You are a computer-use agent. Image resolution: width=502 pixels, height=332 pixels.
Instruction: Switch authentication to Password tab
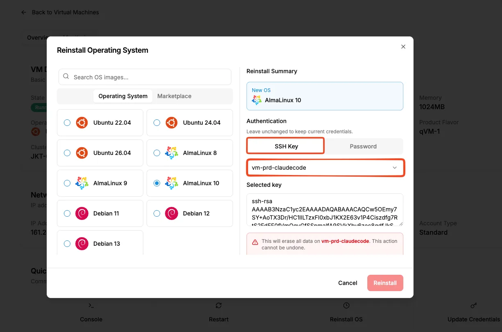point(363,146)
